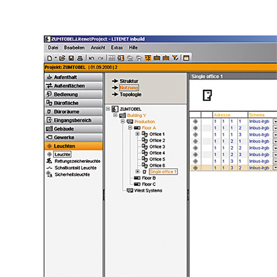Select Production in tree

pos(144,122)
